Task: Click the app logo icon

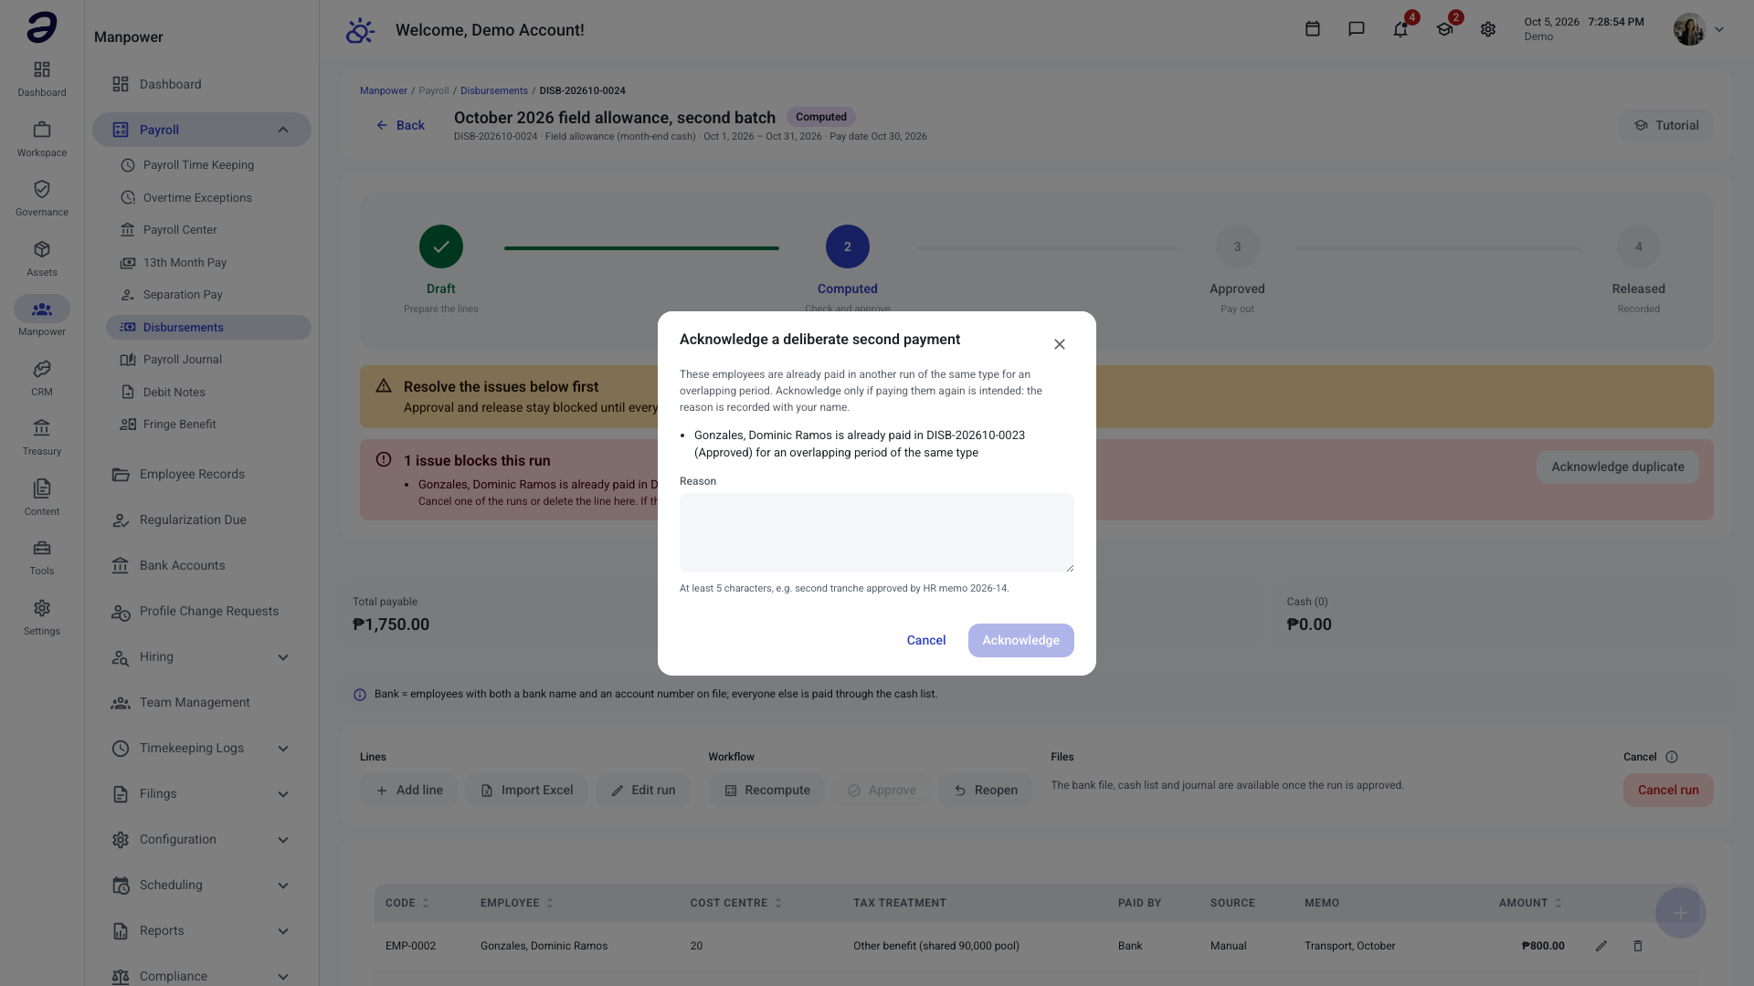Action: point(42,27)
